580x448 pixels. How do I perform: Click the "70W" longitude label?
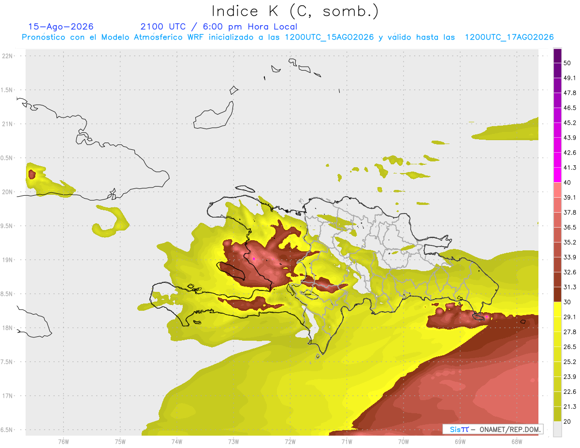coord(404,442)
